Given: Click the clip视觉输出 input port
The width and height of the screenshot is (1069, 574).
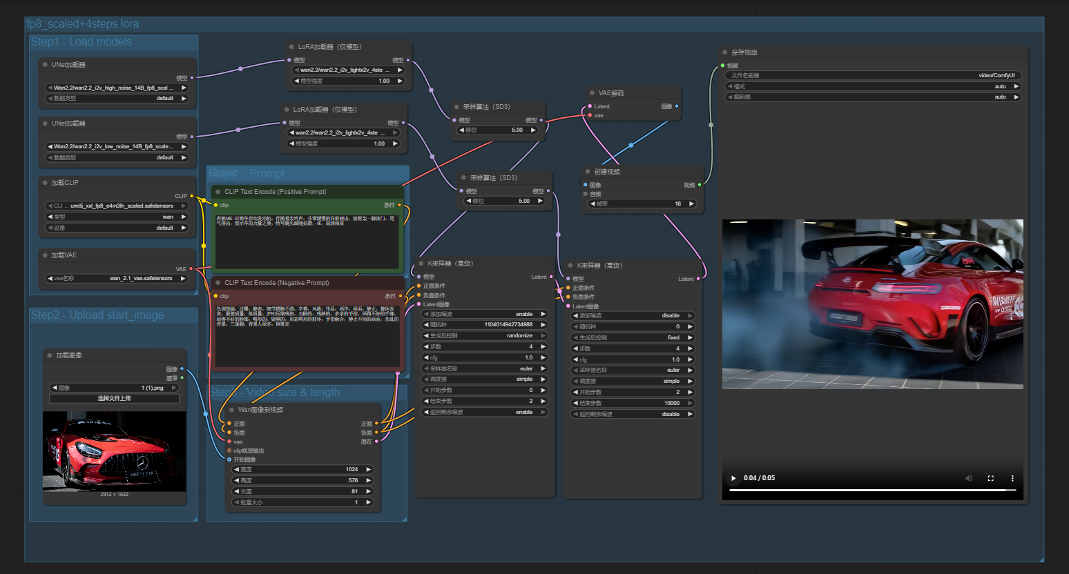Looking at the screenshot, I should coord(229,451).
